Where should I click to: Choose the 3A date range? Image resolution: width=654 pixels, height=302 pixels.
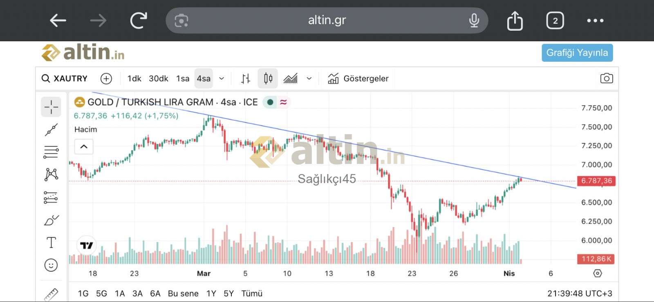tap(137, 293)
